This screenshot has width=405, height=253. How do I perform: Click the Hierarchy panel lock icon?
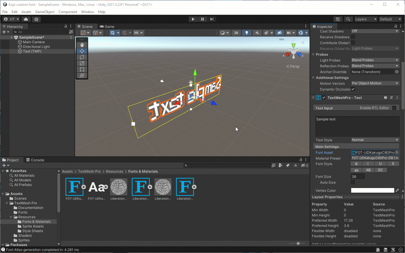tap(66, 26)
